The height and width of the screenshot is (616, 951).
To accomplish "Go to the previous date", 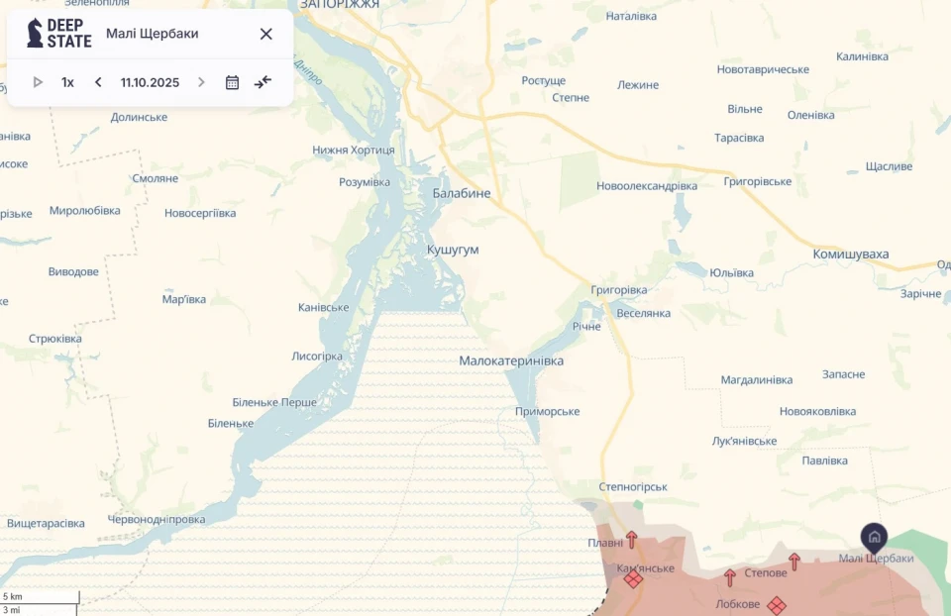I will [98, 82].
